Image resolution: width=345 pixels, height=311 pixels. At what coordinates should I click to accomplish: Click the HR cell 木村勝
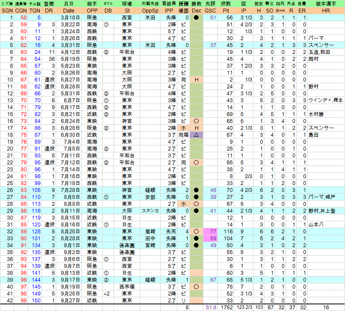click(316, 114)
